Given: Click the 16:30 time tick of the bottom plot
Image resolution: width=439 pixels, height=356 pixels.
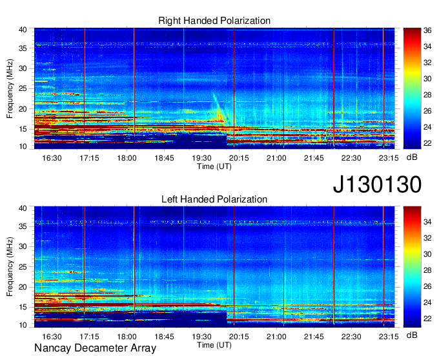Looking at the screenshot, I should coord(52,337).
